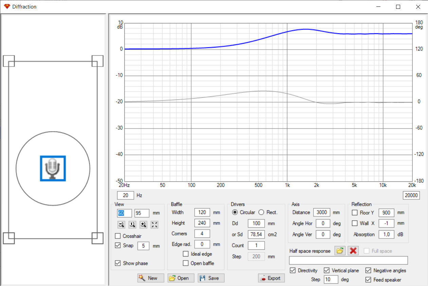
Task: Click the zoom in magnifier icon
Action: click(x=143, y=224)
